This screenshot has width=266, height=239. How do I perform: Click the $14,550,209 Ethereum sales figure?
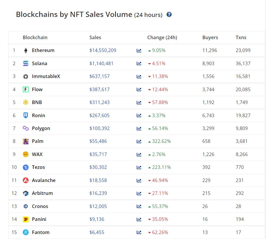click(103, 51)
